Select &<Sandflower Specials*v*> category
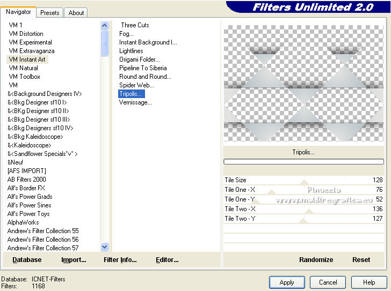This screenshot has height=291, width=391. pyautogui.click(x=42, y=154)
